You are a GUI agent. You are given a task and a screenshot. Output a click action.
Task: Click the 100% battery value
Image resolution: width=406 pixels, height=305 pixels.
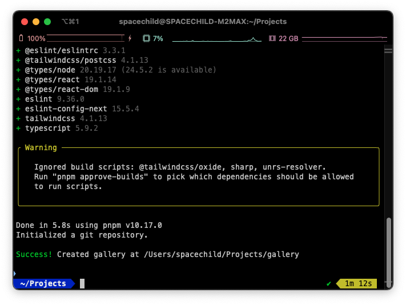(x=36, y=39)
